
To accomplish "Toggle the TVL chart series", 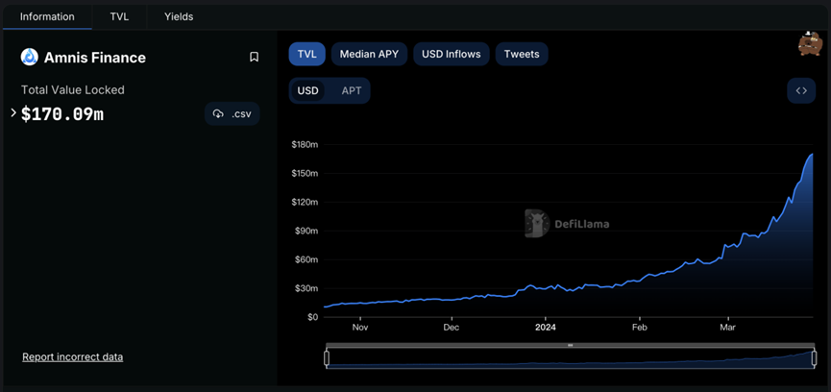I will [306, 54].
